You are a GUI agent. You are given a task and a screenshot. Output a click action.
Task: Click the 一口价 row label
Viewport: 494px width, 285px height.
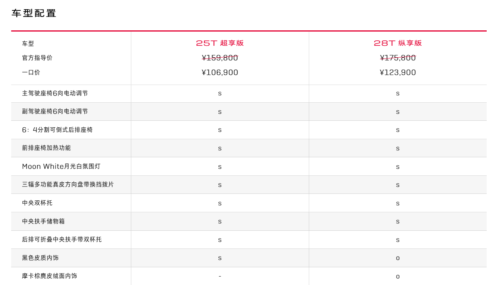pos(31,72)
